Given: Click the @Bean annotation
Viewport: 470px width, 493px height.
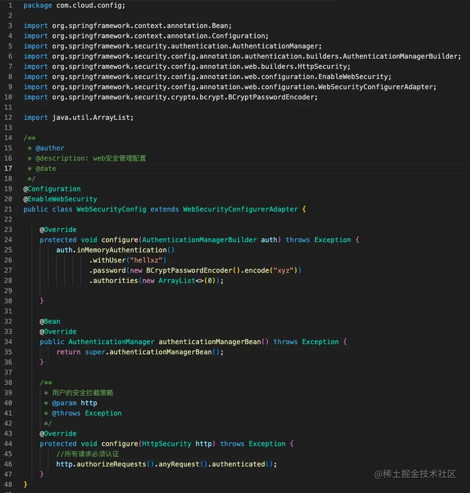Looking at the screenshot, I should [50, 322].
